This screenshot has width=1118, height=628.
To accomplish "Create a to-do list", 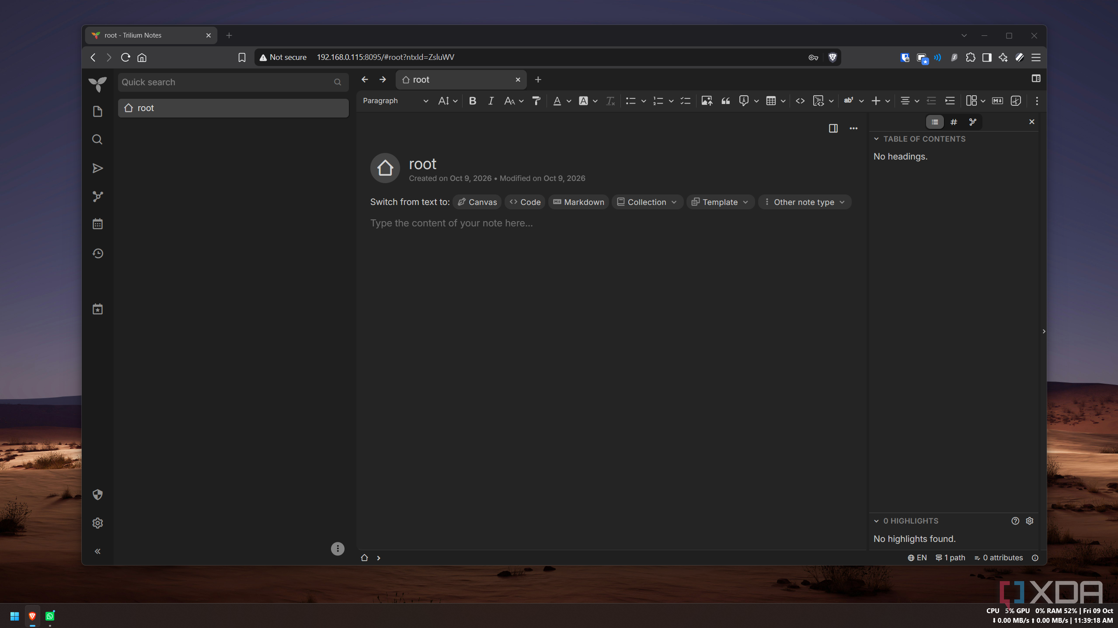I will pyautogui.click(x=685, y=101).
